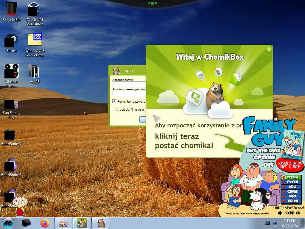This screenshot has height=229, width=305.
Task: Open the Oracle VM VirtualBox desktop icon
Action: pyautogui.click(x=35, y=14)
